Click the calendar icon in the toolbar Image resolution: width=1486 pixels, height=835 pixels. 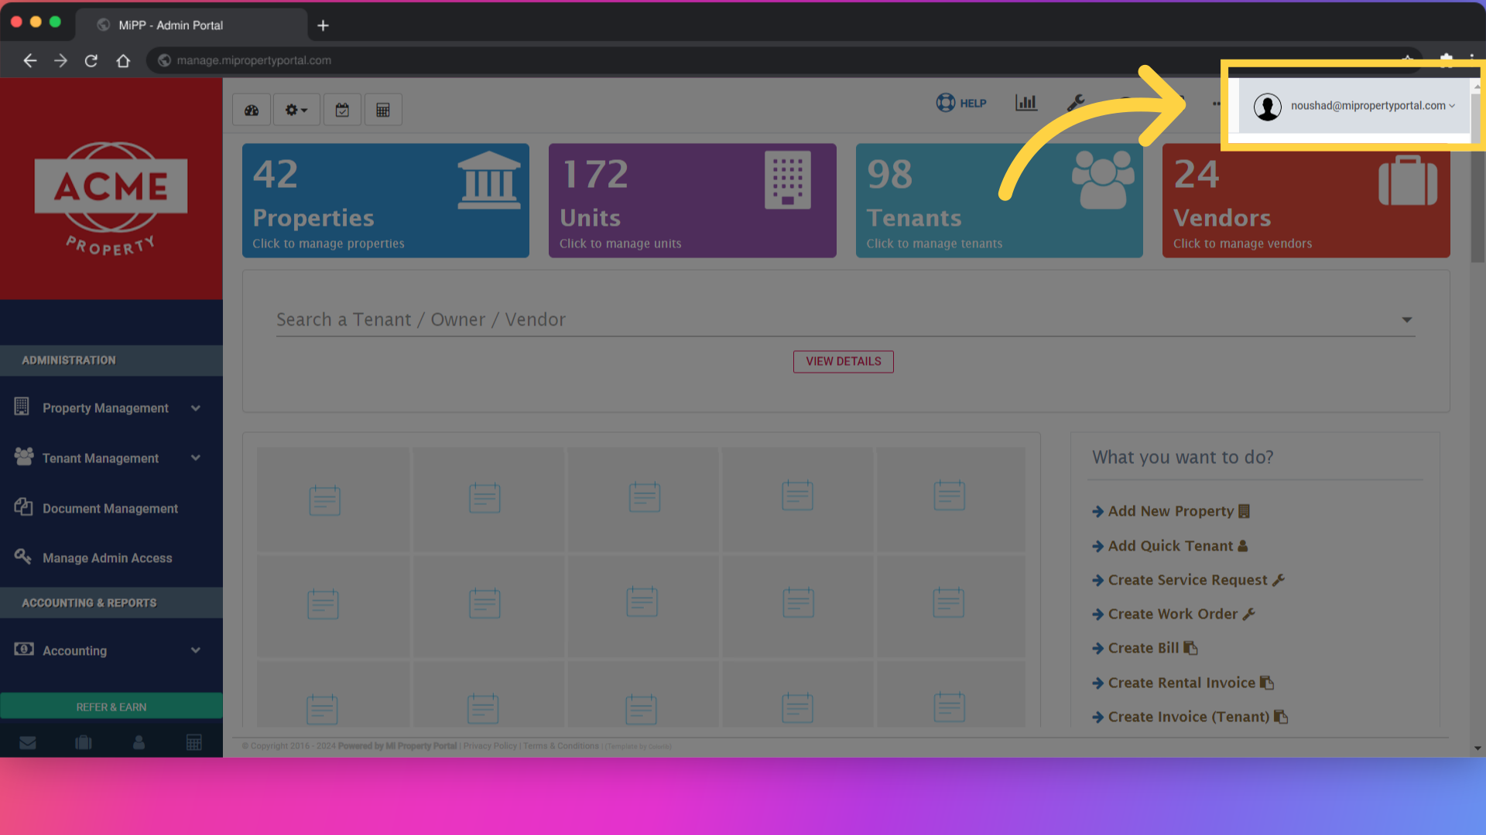coord(342,109)
